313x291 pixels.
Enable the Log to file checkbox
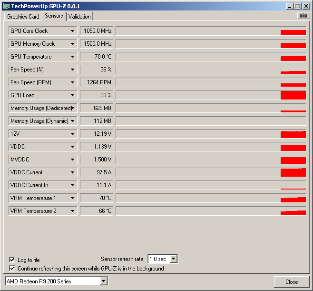[12, 260]
